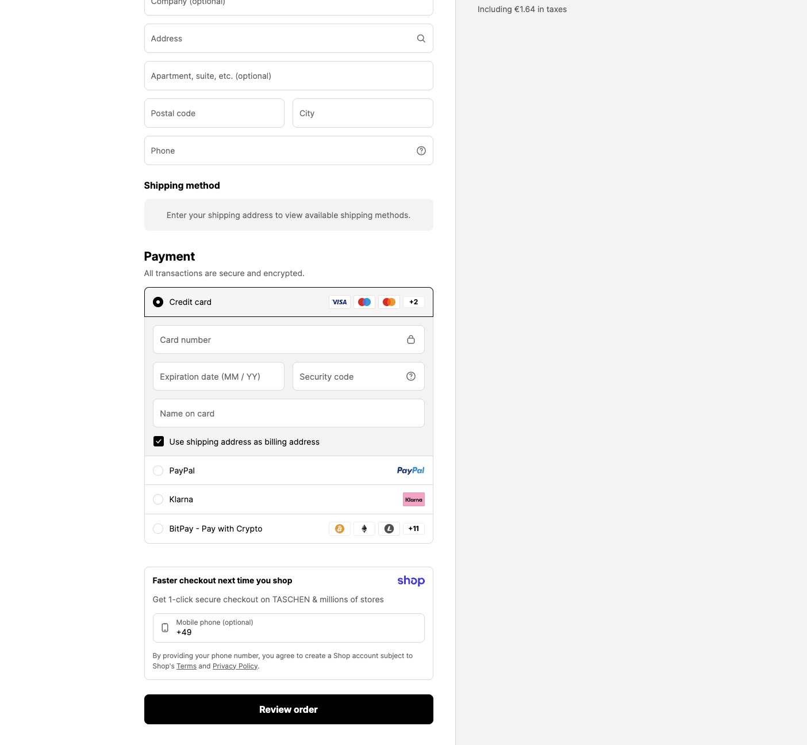Click the address search magnifier icon
Screen dimensions: 807x745
tap(421, 39)
